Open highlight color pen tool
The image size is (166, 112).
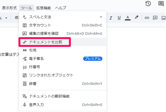pyautogui.click(x=137, y=17)
